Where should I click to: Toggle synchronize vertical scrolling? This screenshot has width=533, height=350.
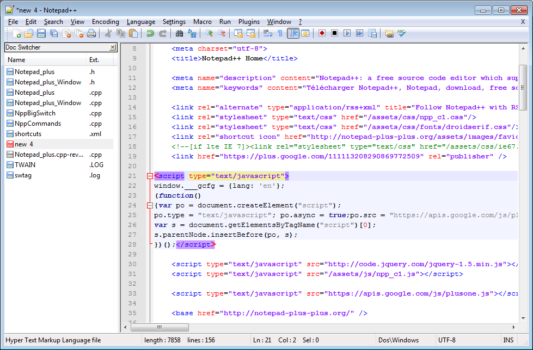point(237,33)
